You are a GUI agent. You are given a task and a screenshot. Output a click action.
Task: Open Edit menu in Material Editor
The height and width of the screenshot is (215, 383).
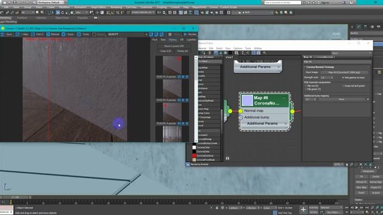[211, 48]
